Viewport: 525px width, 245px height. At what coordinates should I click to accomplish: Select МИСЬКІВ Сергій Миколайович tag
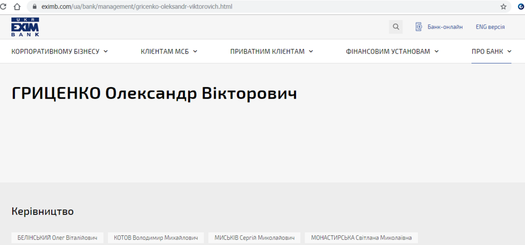(x=255, y=238)
